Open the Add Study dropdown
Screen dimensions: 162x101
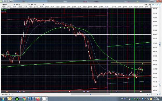pos(6,94)
